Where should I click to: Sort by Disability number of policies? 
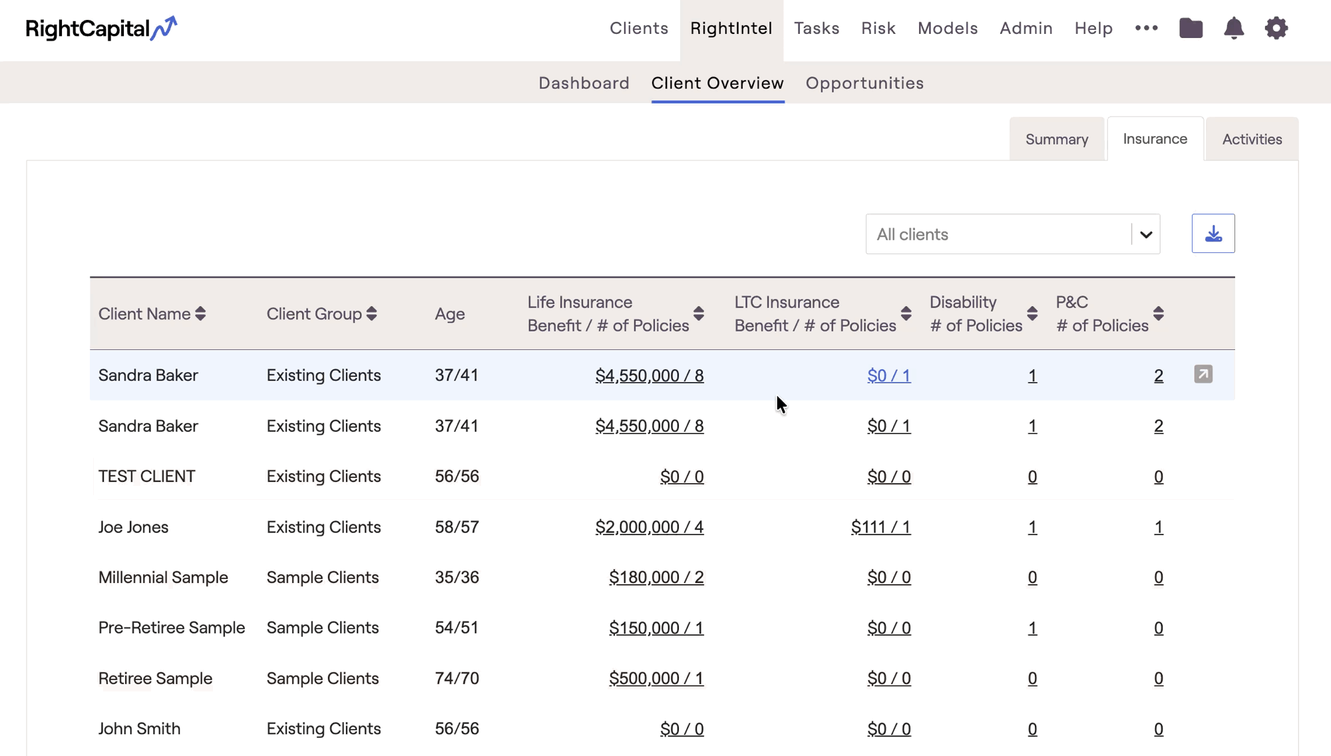click(x=1032, y=313)
